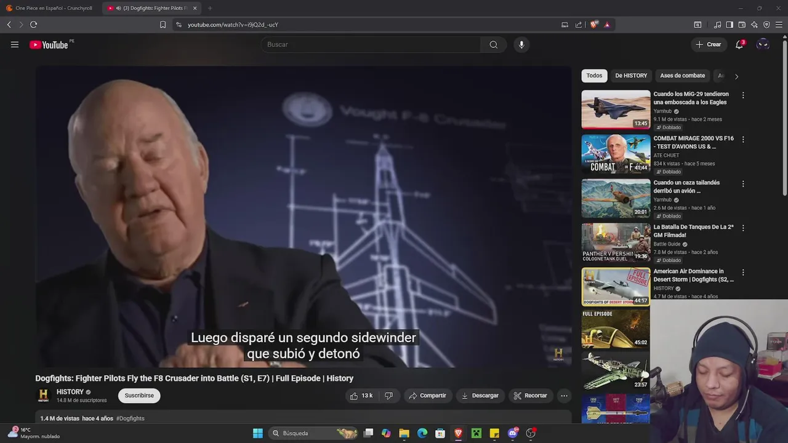The height and width of the screenshot is (443, 788).
Task: Open HISTORY channel avatar
Action: [x=43, y=396]
